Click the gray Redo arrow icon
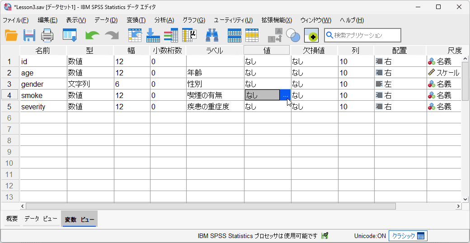Image resolution: width=470 pixels, height=243 pixels. [x=112, y=36]
